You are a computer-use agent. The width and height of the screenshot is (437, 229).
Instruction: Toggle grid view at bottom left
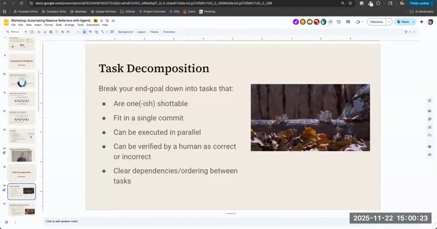(x=6, y=222)
